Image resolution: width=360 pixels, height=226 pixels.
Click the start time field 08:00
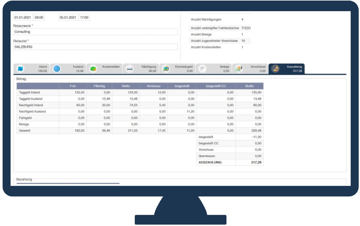tap(39, 17)
